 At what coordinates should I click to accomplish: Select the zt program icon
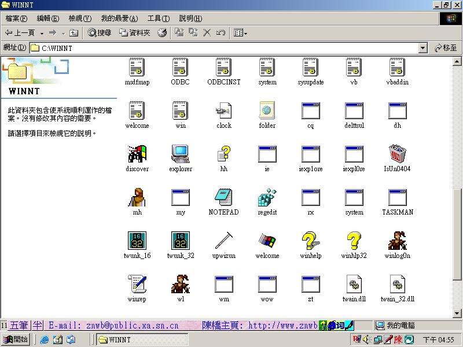point(311,284)
